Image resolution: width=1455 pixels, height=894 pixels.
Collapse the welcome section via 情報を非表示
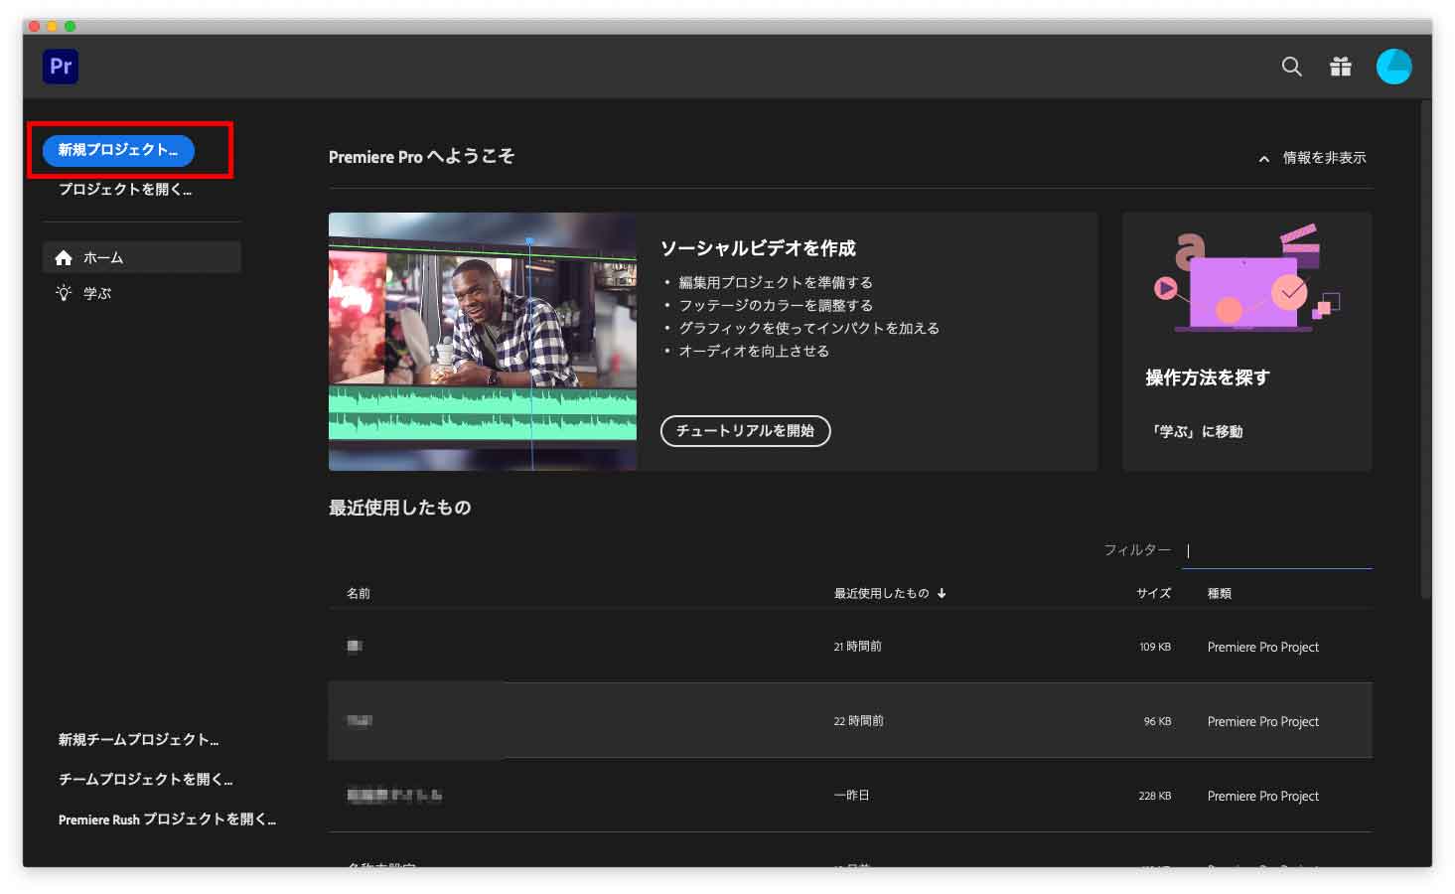point(1312,158)
